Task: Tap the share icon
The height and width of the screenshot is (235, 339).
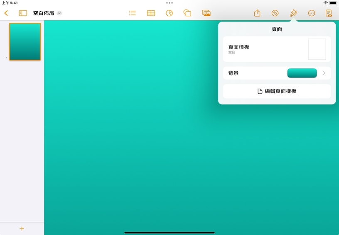Action: [257, 13]
